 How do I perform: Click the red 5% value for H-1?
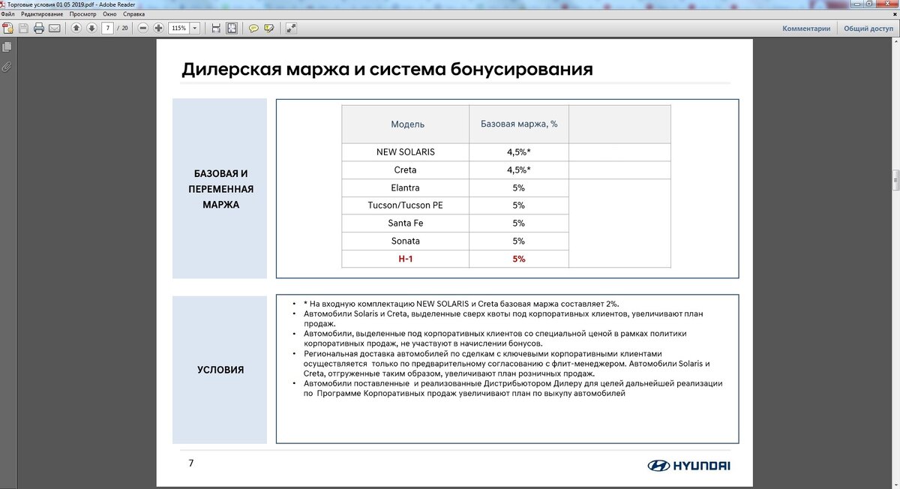(519, 259)
